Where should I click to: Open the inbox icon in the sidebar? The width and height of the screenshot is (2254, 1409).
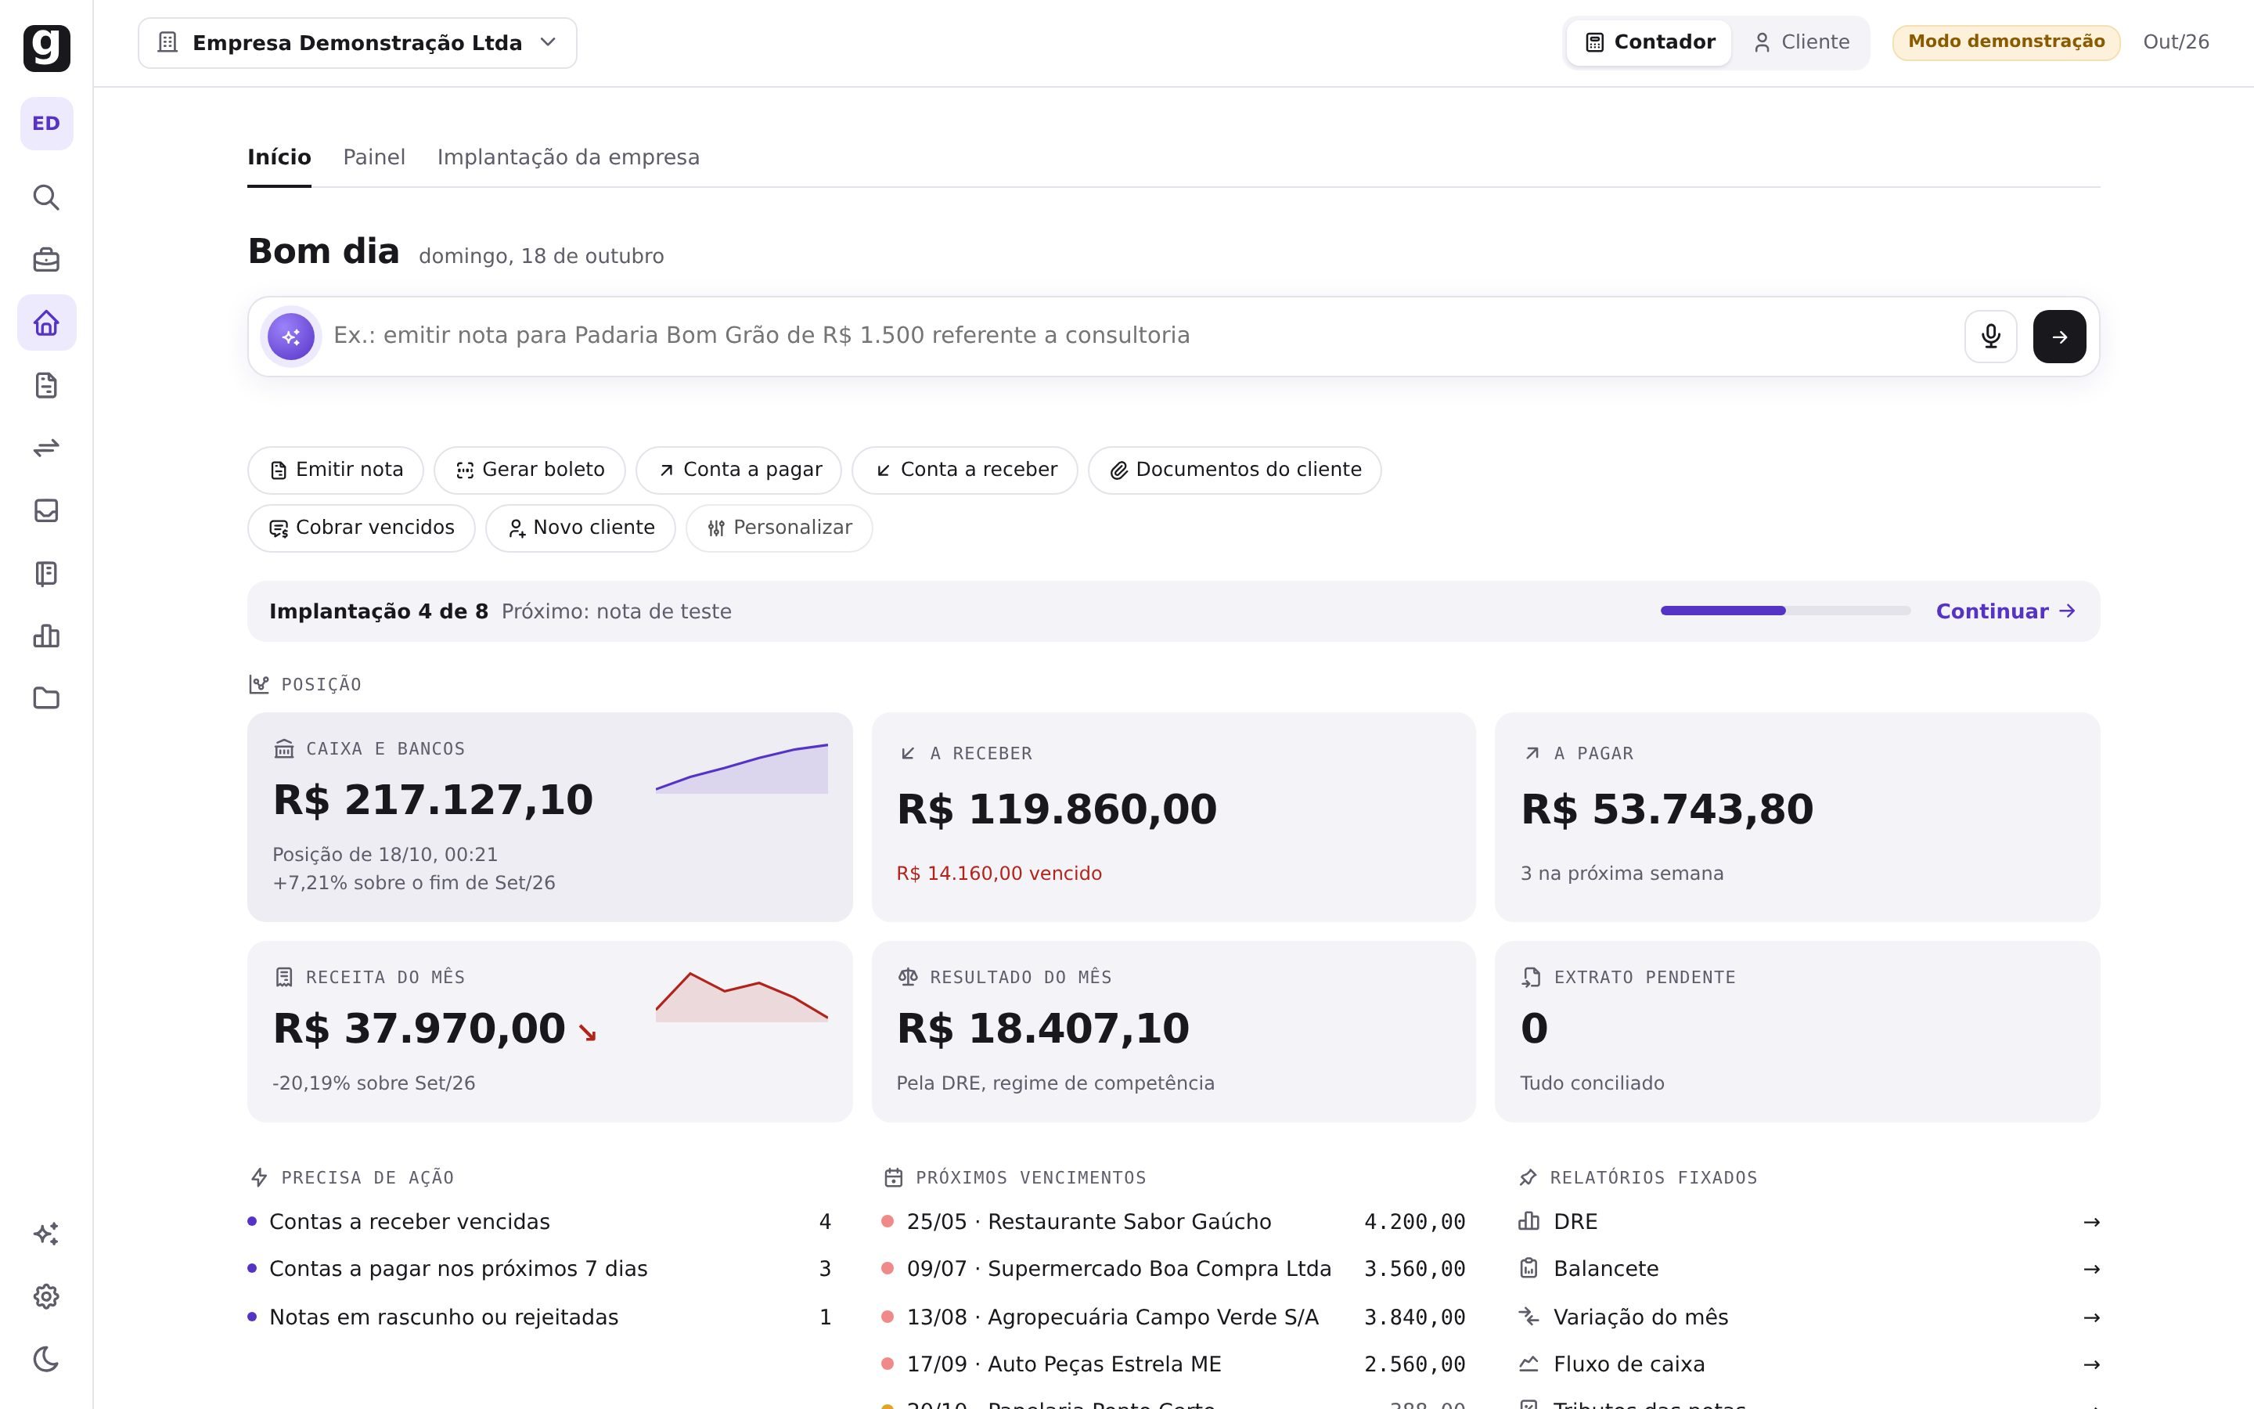(47, 510)
